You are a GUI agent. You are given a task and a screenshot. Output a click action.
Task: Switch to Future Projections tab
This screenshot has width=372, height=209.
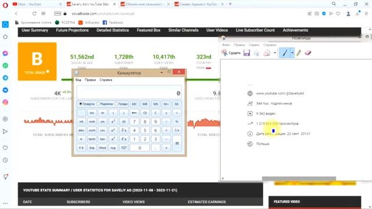click(x=72, y=30)
